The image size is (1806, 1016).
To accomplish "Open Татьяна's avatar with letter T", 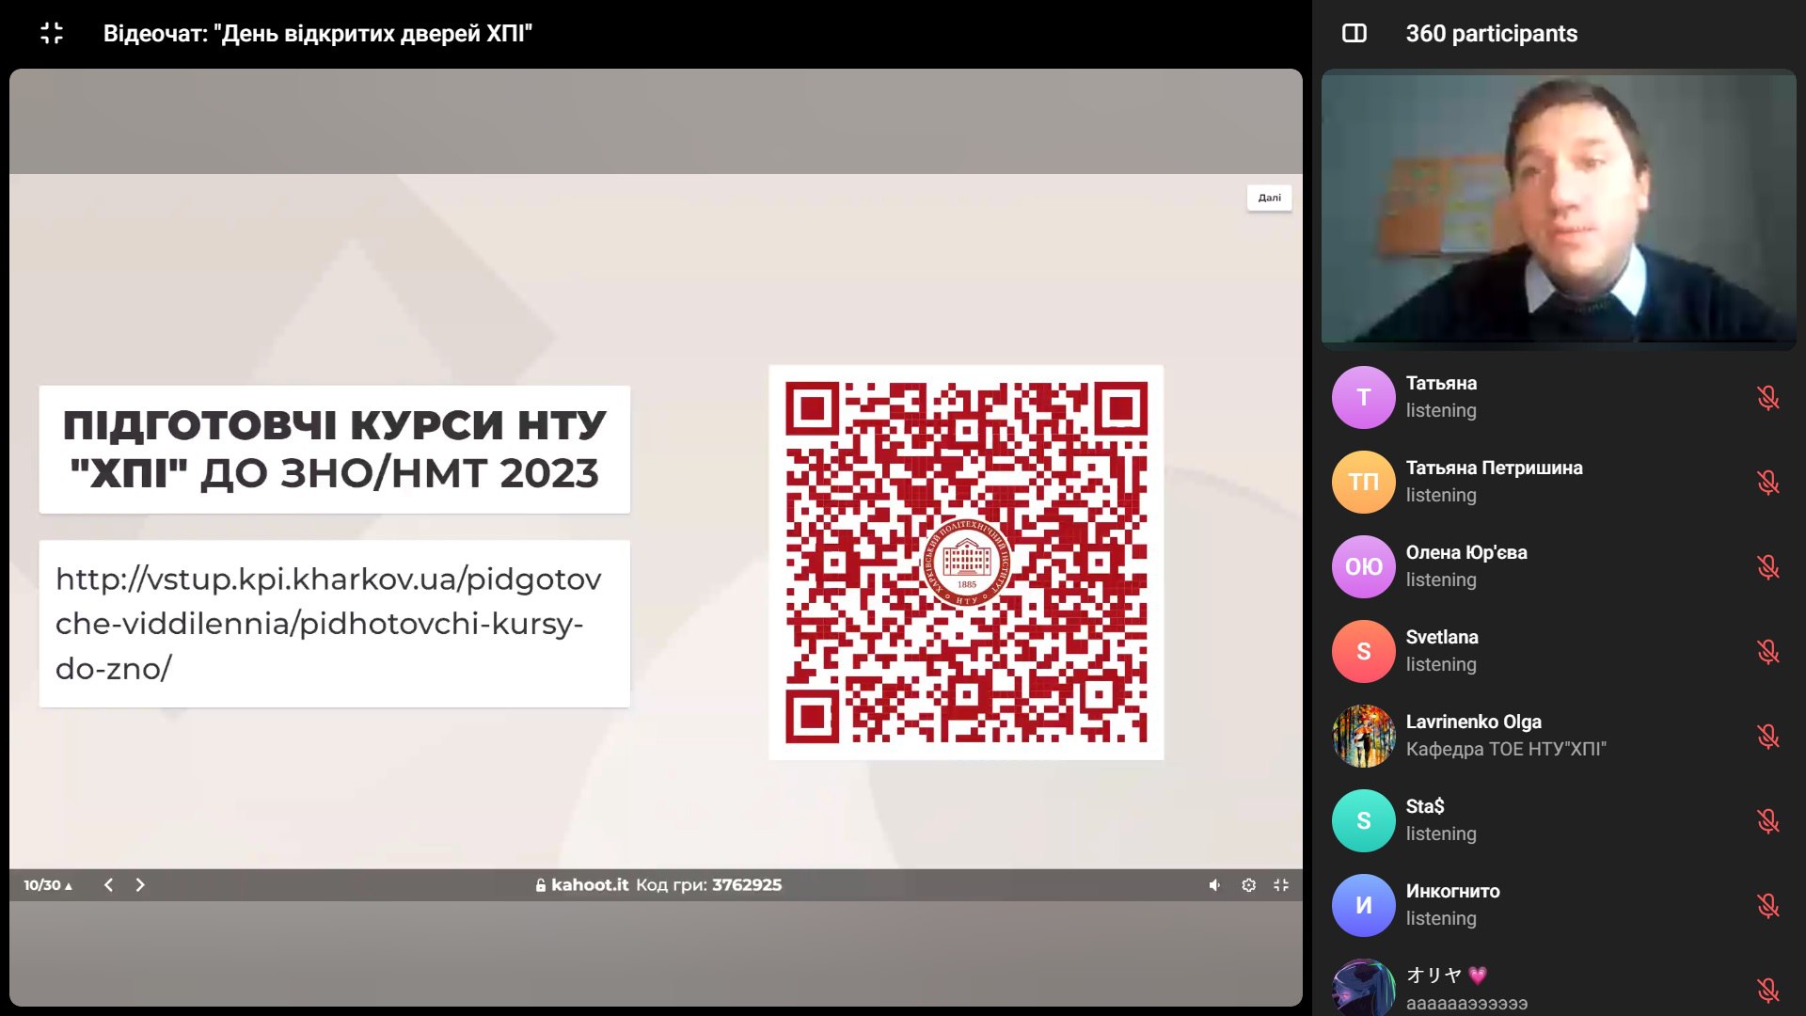I will pos(1364,398).
